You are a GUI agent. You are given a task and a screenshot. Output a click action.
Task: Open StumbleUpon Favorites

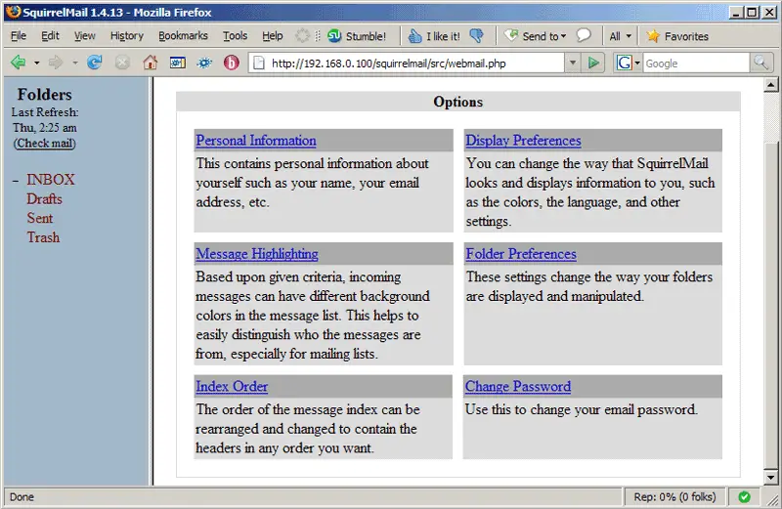point(677,36)
